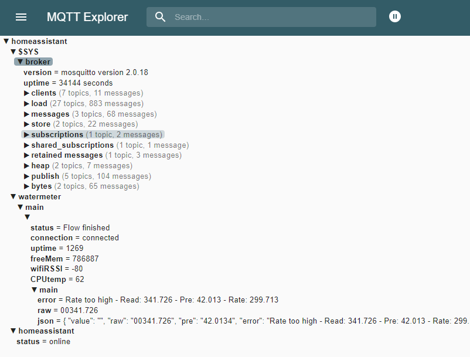Select the heap label
Viewport: 470px width, 357px height.
click(x=40, y=166)
